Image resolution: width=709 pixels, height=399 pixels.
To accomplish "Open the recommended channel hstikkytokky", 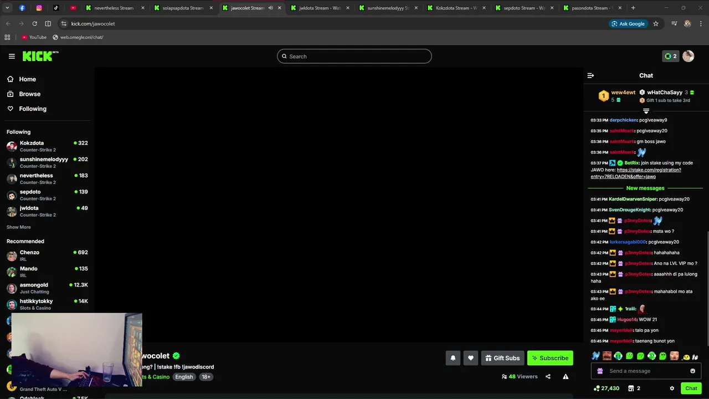I will click(x=47, y=304).
